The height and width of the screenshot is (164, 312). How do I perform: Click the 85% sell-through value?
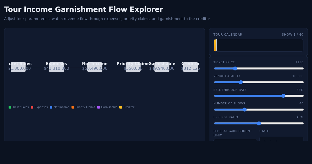tap(300, 90)
